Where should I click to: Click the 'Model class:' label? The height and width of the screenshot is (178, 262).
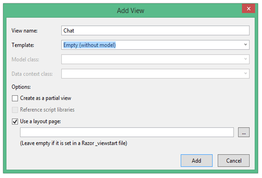(x=26, y=59)
